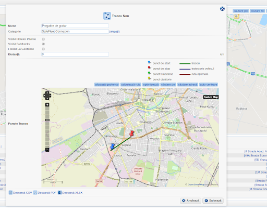267x214 pixels.
Task: Click the CSV file icon
Action: pos(10,193)
